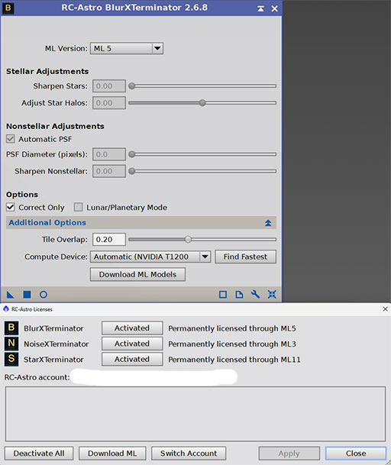Click the Download ML Models button

(137, 274)
